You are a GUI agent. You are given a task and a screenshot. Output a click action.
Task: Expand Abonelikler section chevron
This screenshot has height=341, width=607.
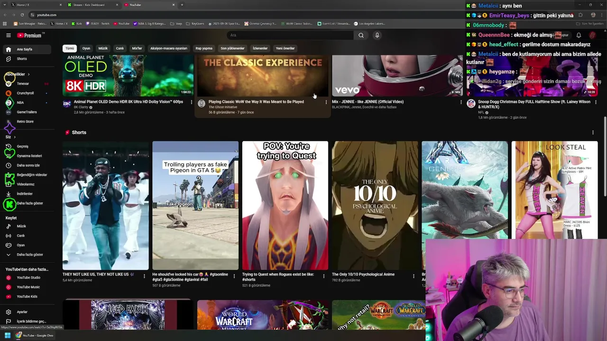pos(28,74)
